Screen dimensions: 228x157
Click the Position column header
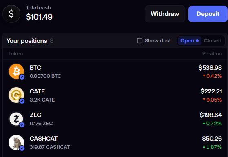tap(212, 54)
